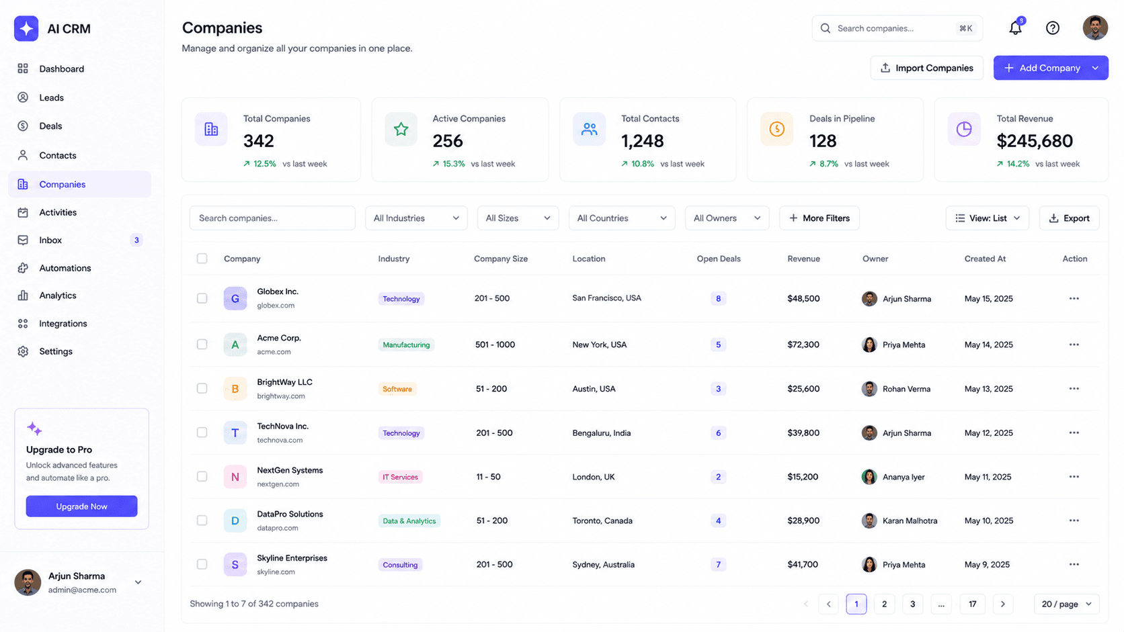
Task: Expand the All Countries filter
Action: [621, 218]
